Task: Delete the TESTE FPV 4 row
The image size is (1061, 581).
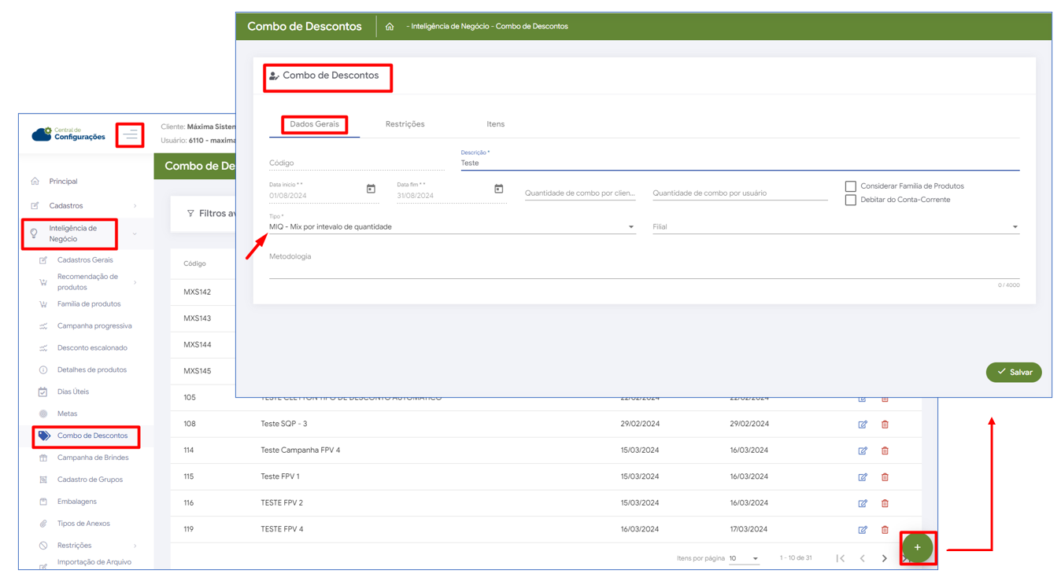Action: click(885, 530)
